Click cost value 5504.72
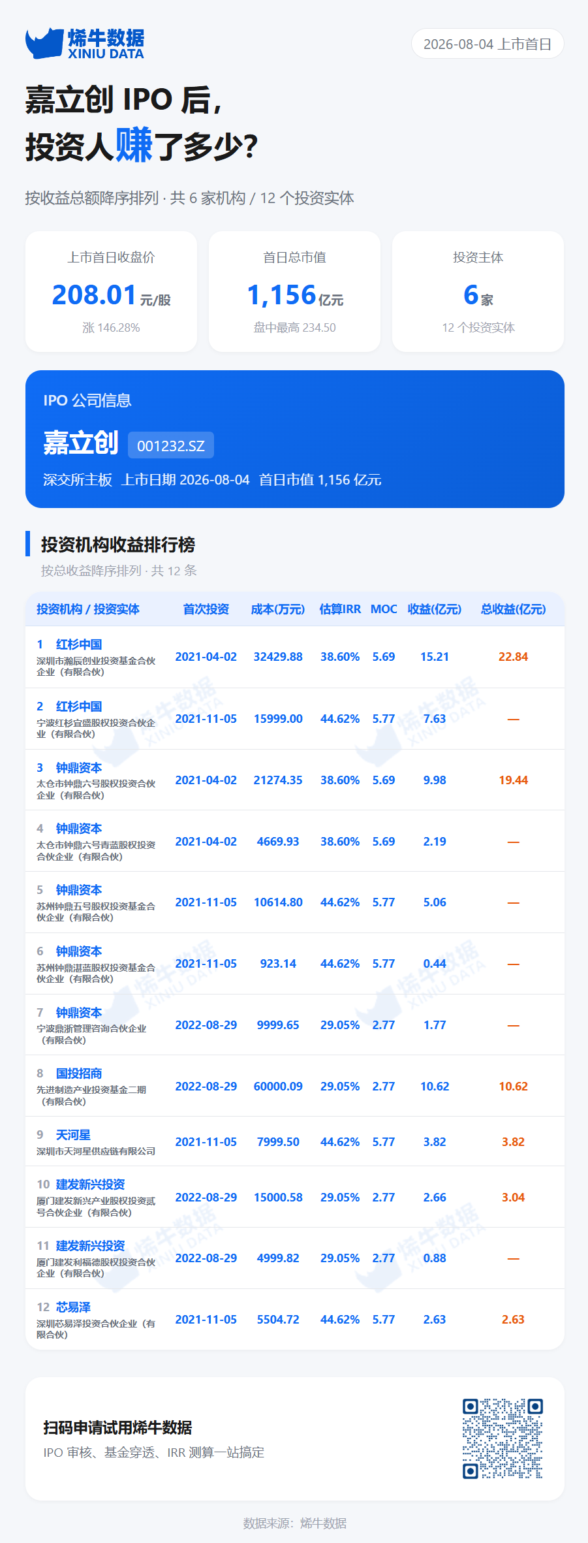The width and height of the screenshot is (588, 1543). [x=278, y=1320]
